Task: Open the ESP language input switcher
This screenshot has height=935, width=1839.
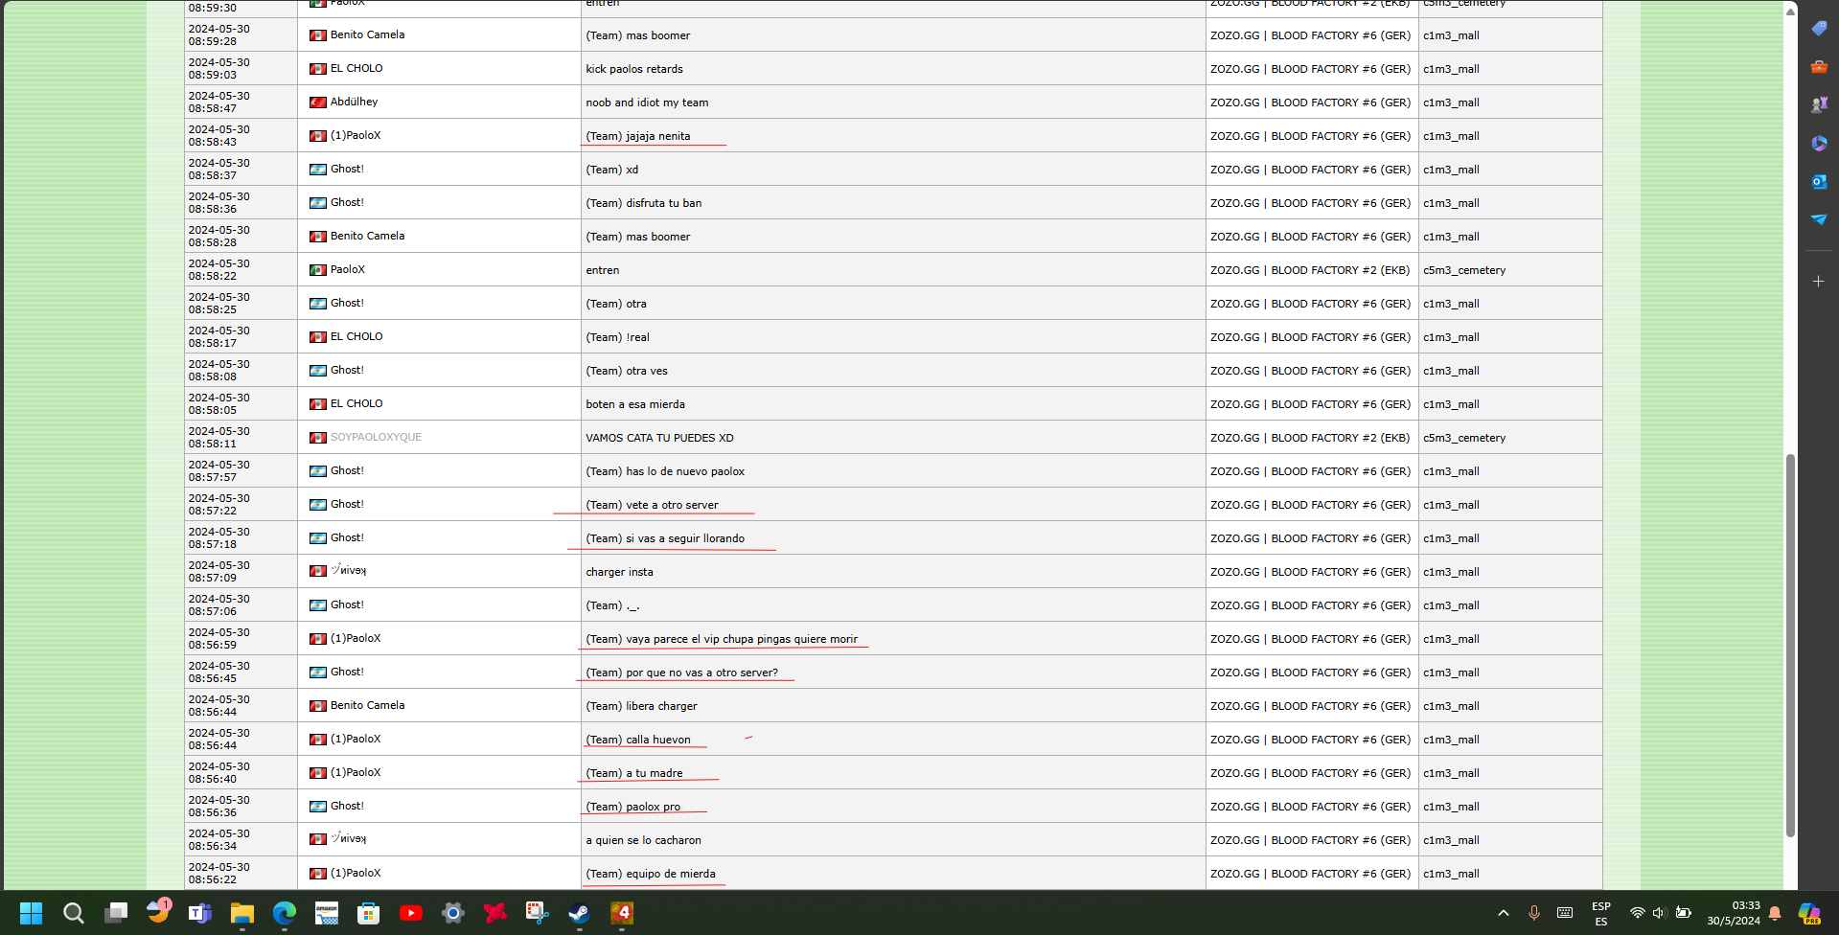Action: (1600, 914)
